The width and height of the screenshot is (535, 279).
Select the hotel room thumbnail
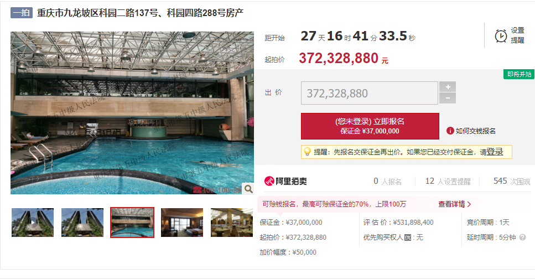point(182,223)
